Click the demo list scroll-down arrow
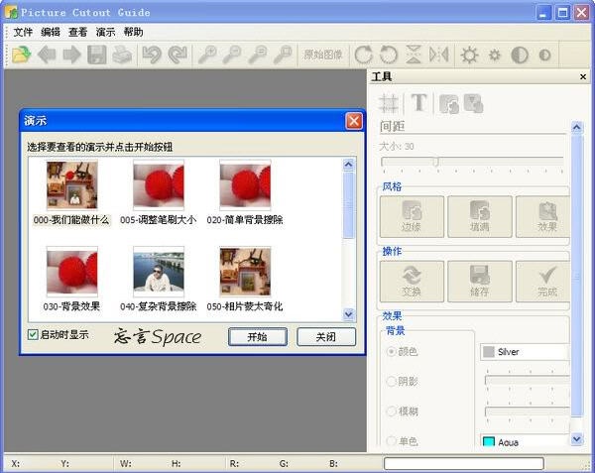The image size is (595, 473). click(x=348, y=314)
